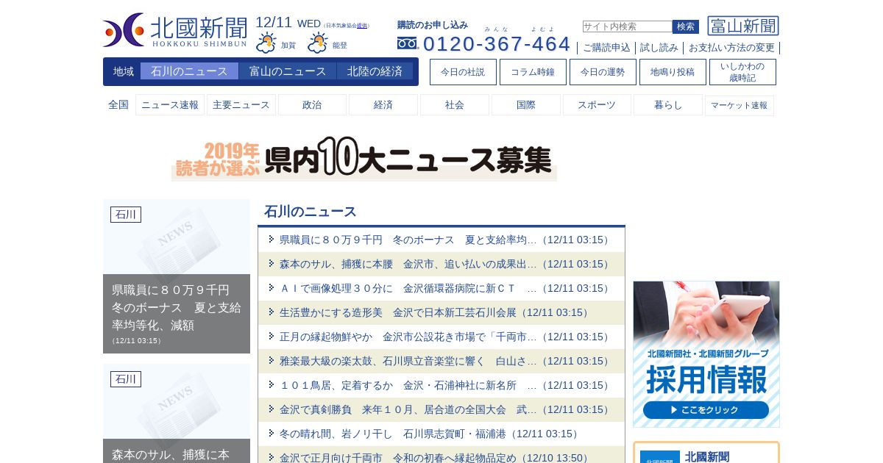The image size is (883, 463).
Task: Open headline 雅楽最大級の楽太鼓
Action: pyautogui.click(x=445, y=361)
